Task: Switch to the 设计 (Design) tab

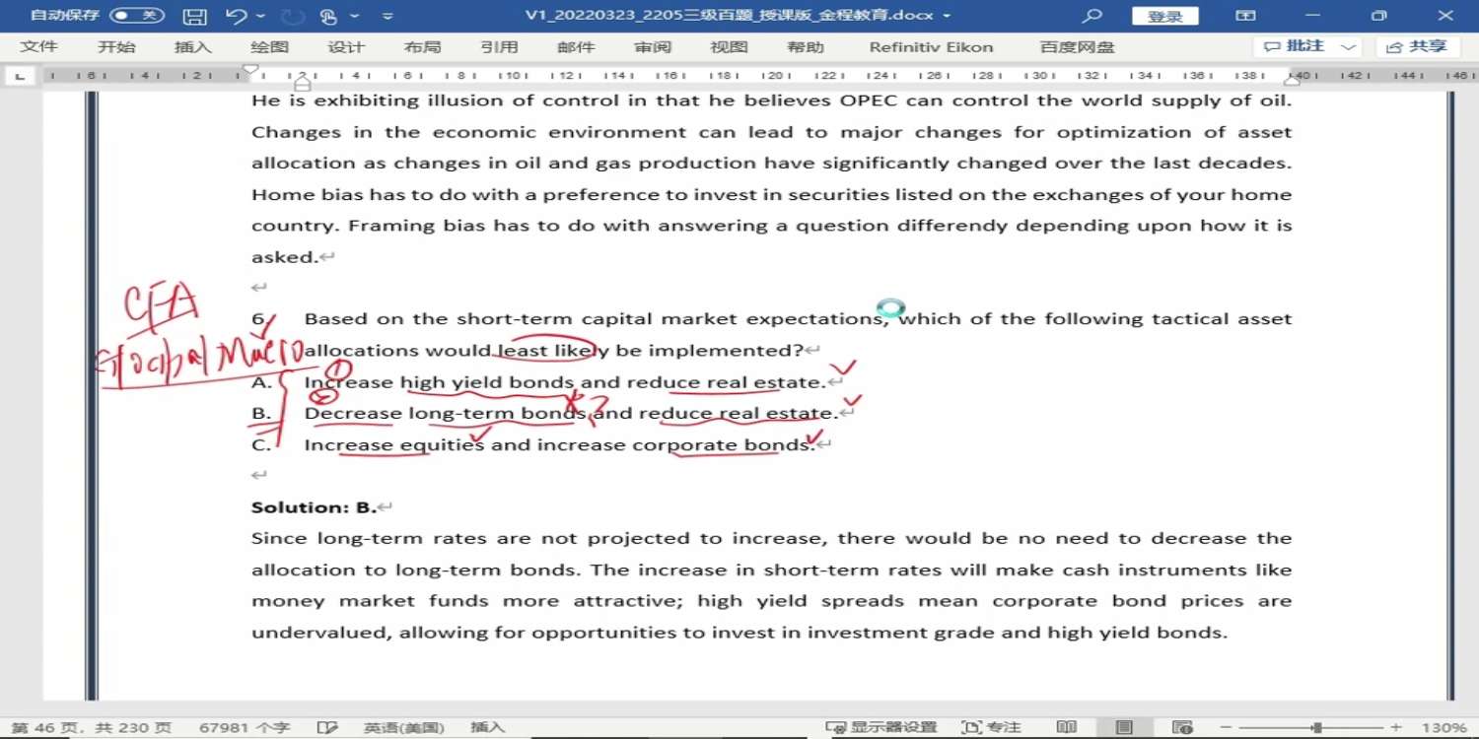Action: 346,47
